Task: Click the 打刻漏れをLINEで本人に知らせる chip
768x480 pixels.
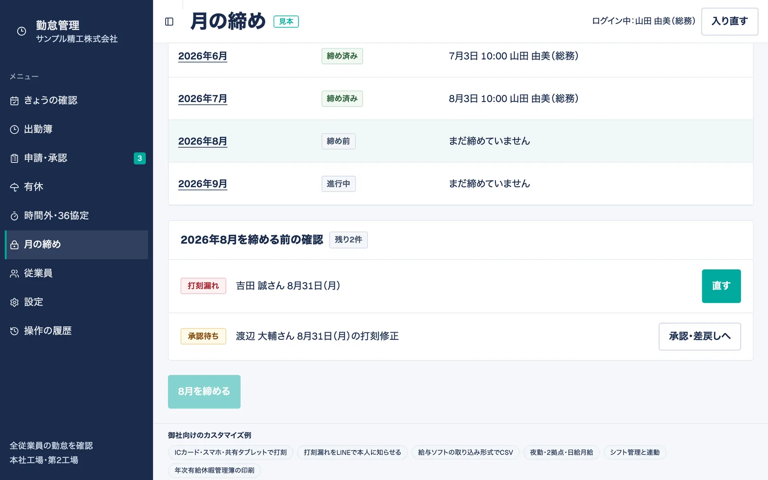Action: click(352, 453)
